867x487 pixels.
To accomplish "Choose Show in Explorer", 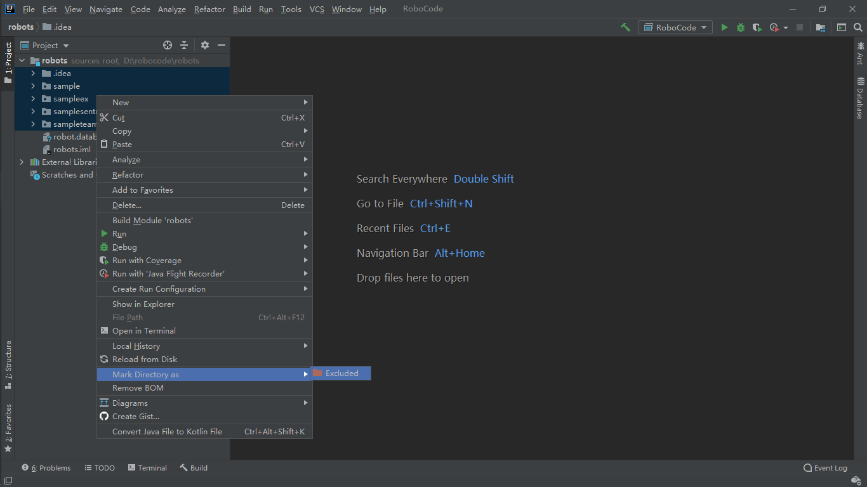I will point(204,304).
